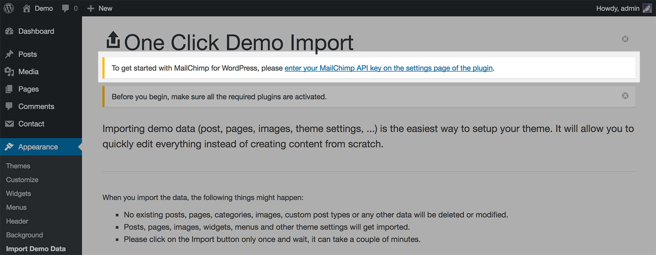Open Menus under Appearance
This screenshot has height=255, width=656.
point(16,208)
